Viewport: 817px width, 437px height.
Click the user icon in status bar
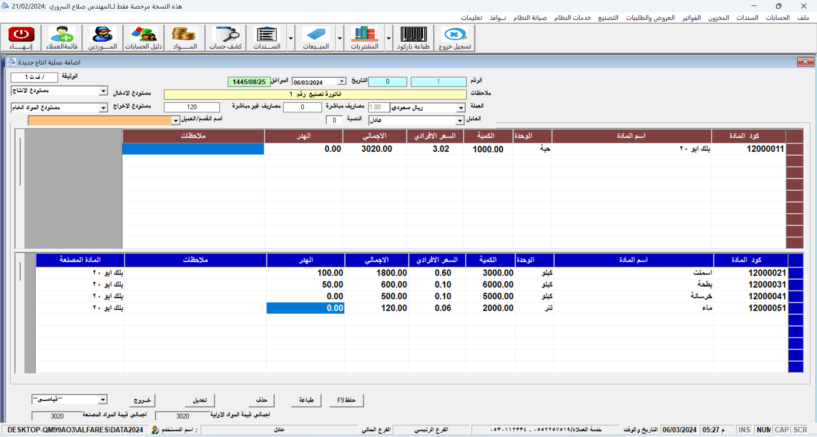click(x=155, y=430)
